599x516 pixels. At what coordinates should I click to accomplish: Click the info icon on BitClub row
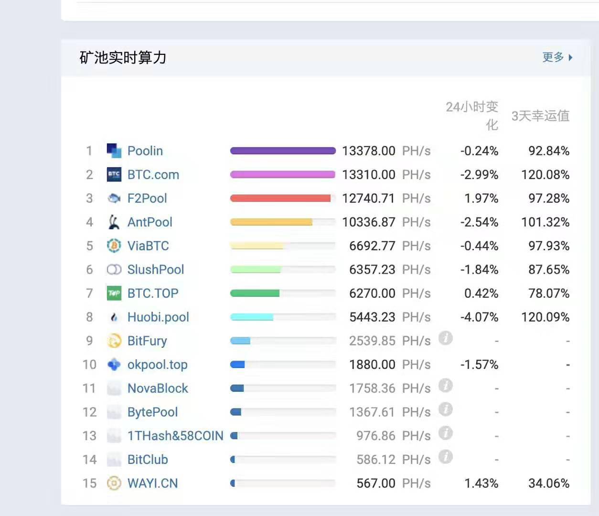(445, 457)
